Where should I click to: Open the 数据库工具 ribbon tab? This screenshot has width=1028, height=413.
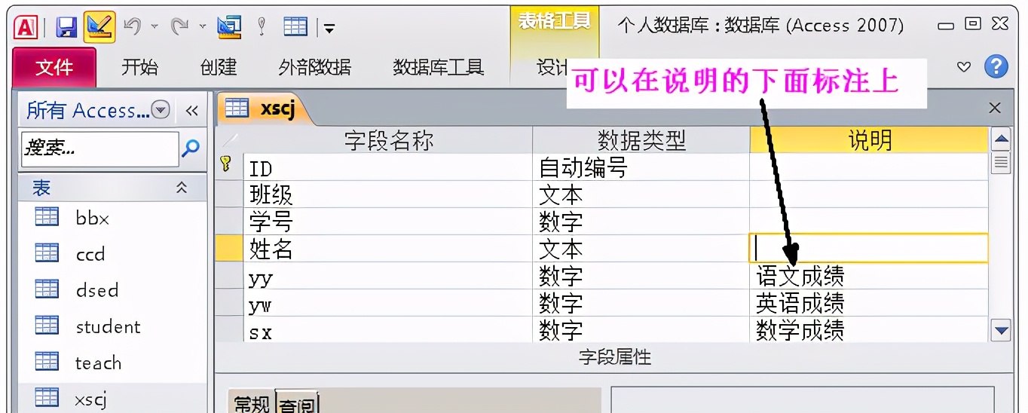tap(438, 67)
